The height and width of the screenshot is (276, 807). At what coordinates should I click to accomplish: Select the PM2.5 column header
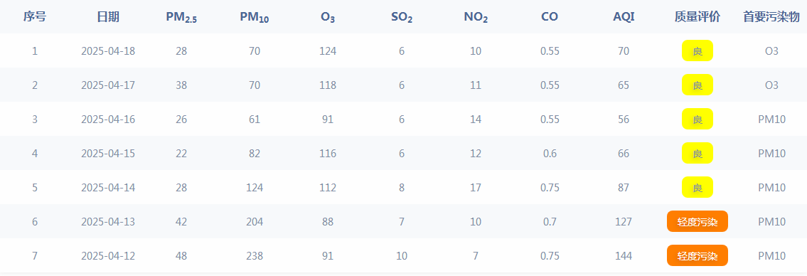[181, 18]
